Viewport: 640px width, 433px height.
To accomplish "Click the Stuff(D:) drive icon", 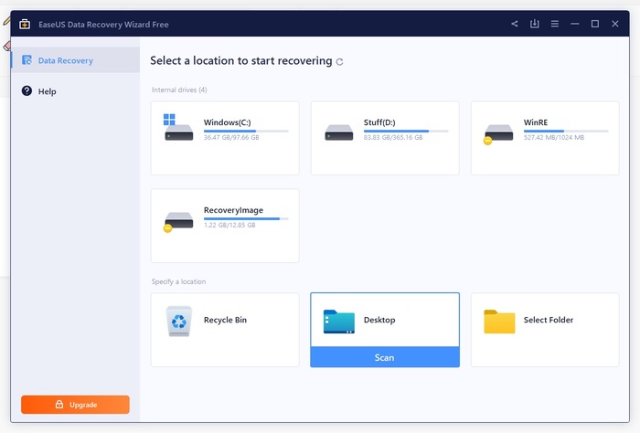I will (x=339, y=132).
